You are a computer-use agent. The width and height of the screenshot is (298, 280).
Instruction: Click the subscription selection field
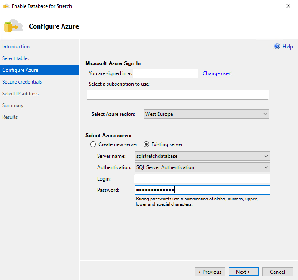pyautogui.click(x=177, y=95)
